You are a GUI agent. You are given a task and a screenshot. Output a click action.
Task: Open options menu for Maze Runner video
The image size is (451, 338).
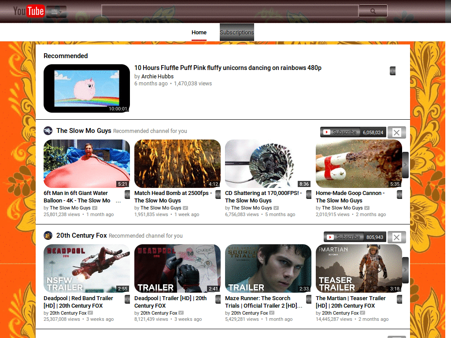tap(309, 299)
